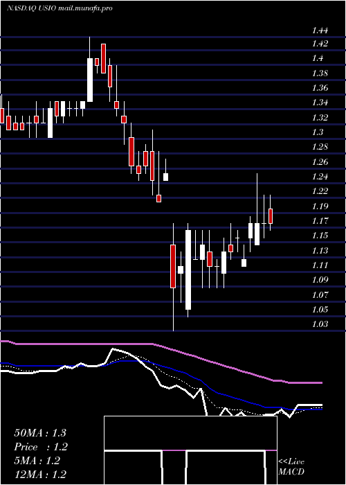Click the tall white candle reaching 1.4
The width and height of the screenshot is (346, 485).
(x=90, y=80)
